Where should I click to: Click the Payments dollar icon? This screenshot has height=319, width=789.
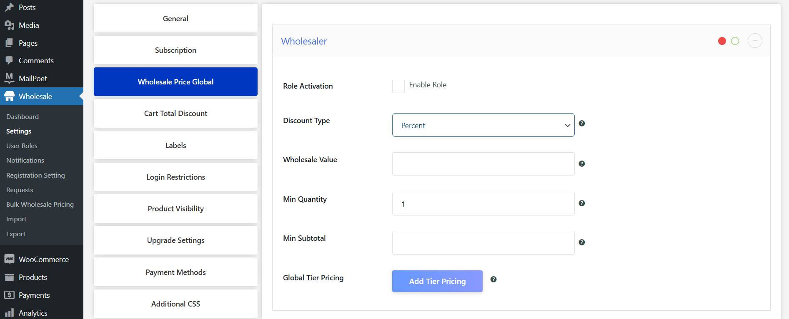coord(9,295)
